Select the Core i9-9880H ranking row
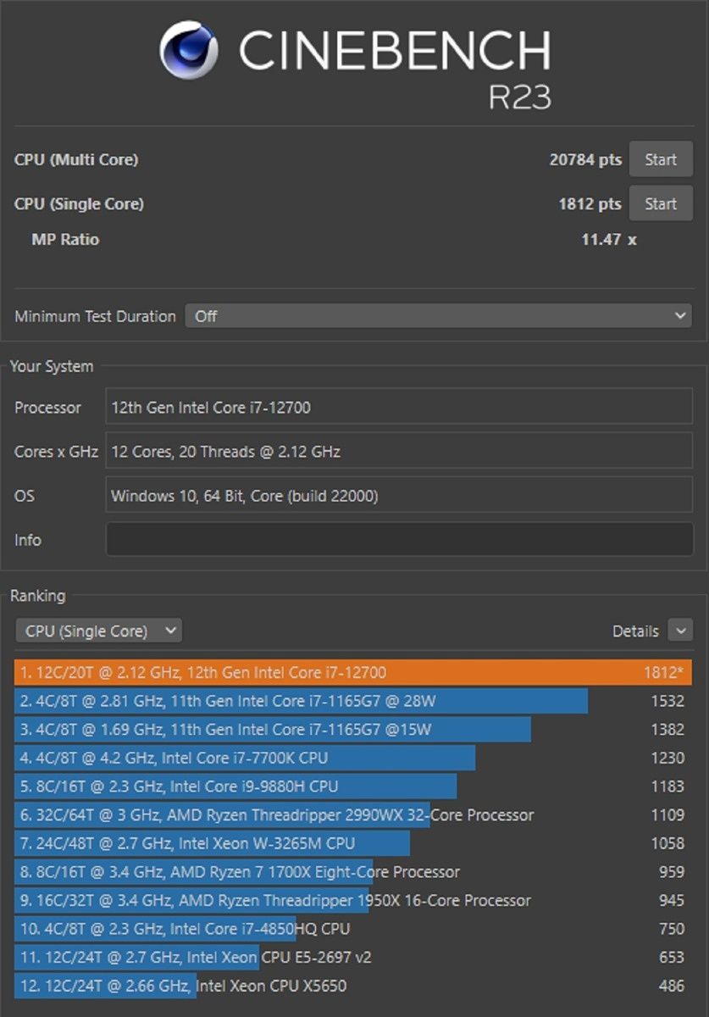The image size is (709, 1017). tap(235, 786)
